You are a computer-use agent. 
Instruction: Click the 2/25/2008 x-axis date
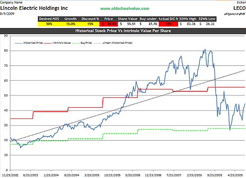pos(194,175)
